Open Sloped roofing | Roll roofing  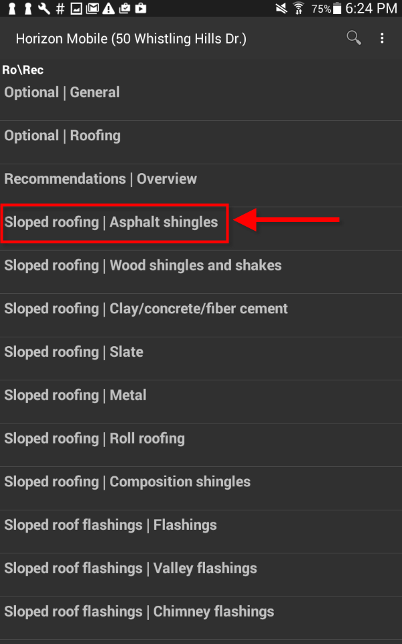(94, 439)
